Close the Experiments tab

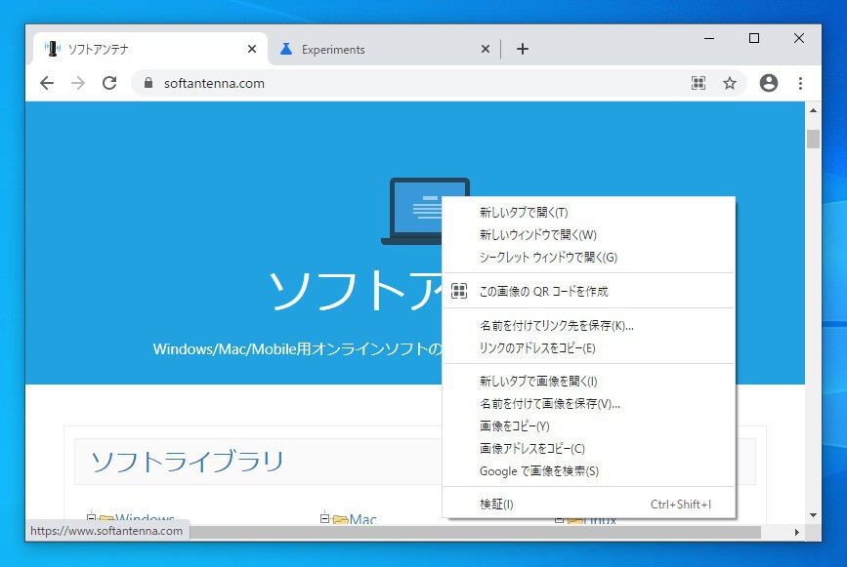click(486, 49)
